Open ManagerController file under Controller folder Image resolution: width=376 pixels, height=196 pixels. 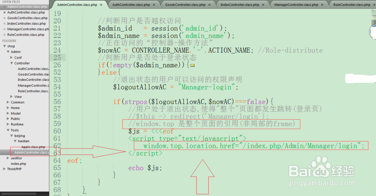[x=33, y=85]
